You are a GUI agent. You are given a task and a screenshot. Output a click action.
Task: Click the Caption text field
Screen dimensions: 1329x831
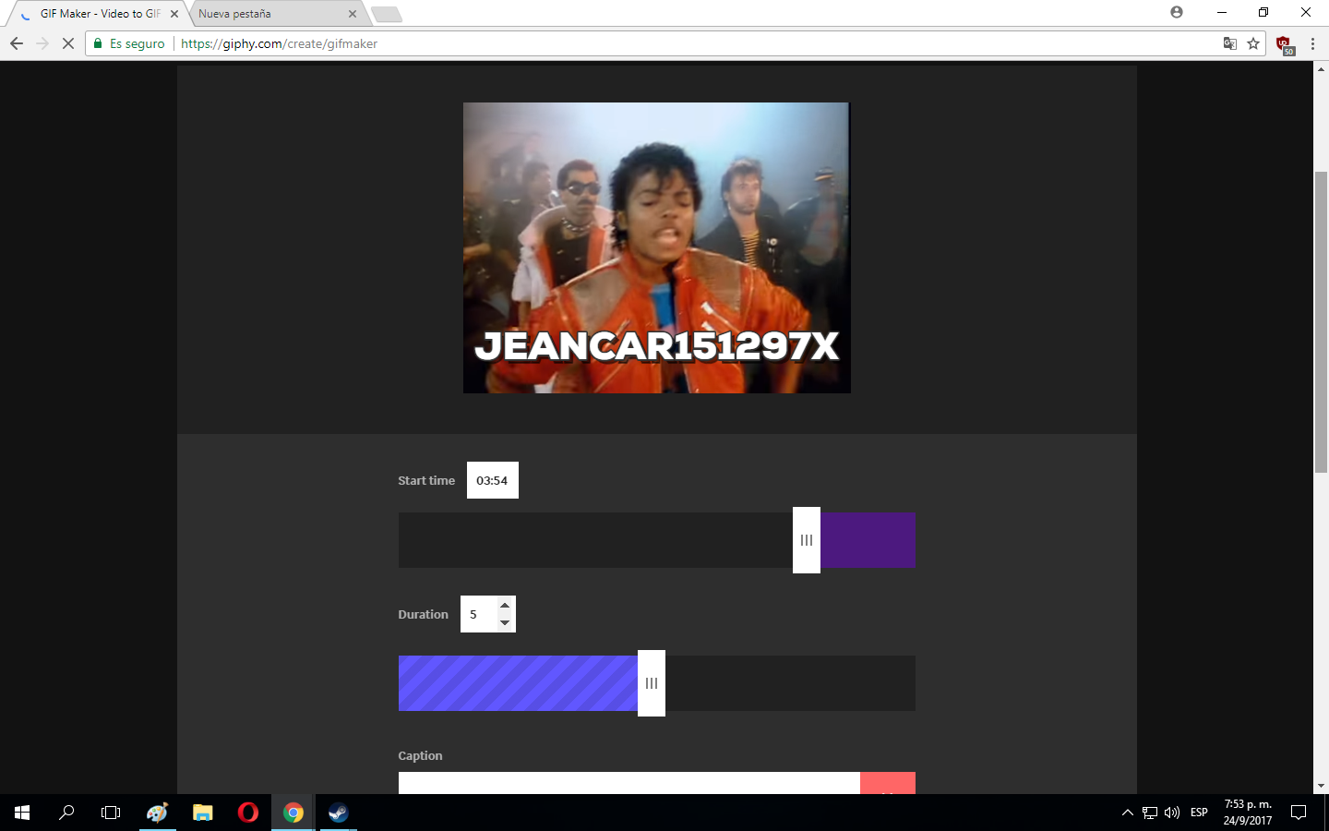(x=629, y=783)
